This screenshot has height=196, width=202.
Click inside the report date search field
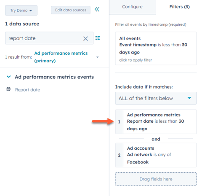[x=45, y=38]
